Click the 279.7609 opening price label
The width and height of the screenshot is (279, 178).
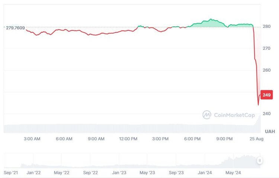coord(15,28)
